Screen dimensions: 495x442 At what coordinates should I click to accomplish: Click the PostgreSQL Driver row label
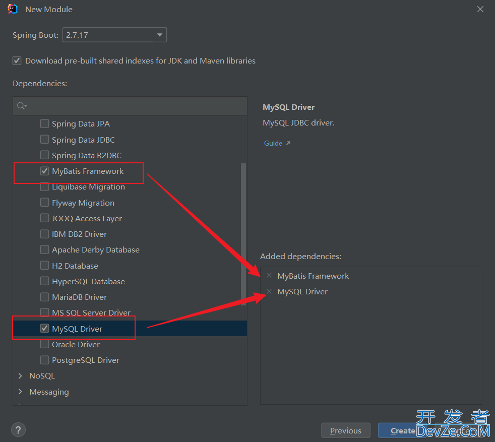pos(86,360)
